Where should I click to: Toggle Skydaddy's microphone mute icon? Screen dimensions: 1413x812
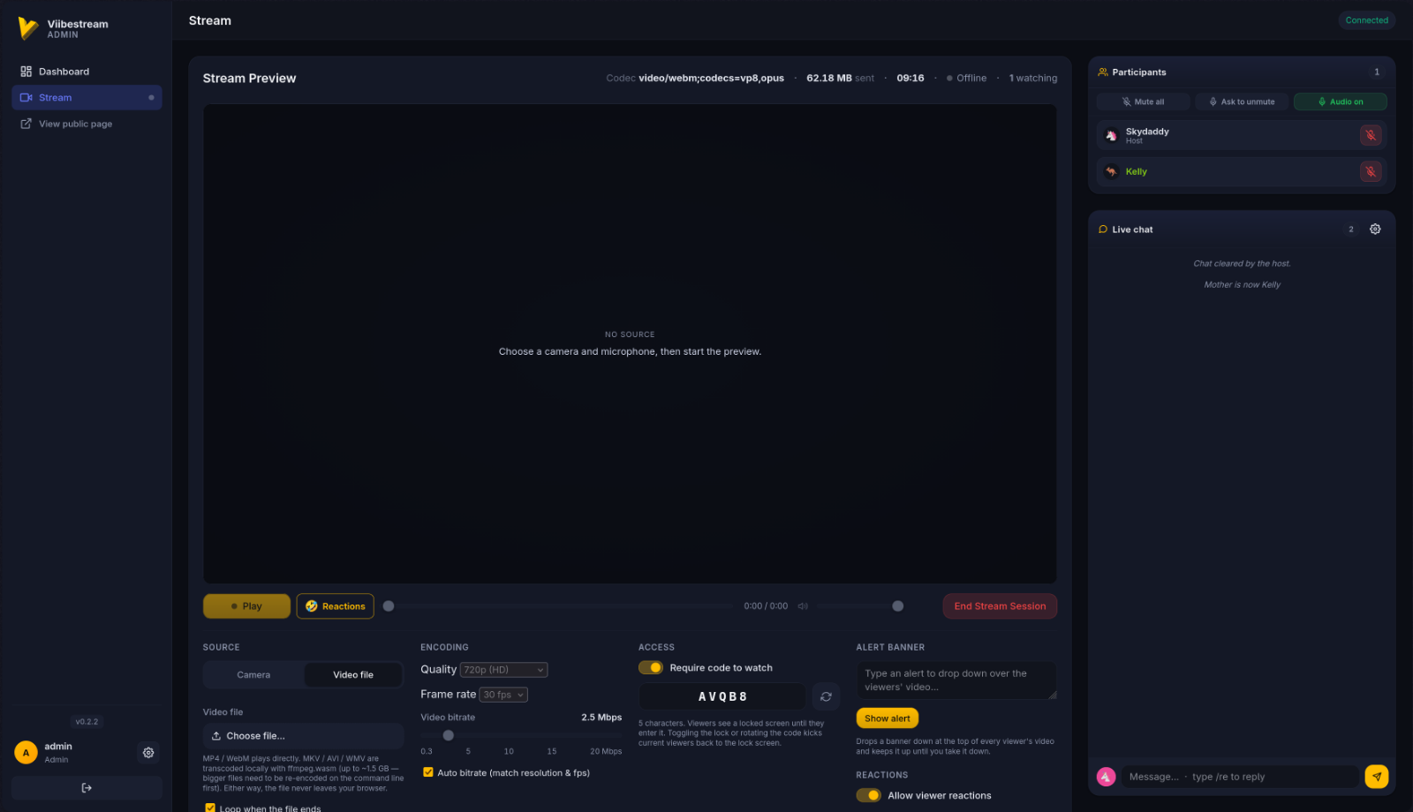pos(1371,136)
